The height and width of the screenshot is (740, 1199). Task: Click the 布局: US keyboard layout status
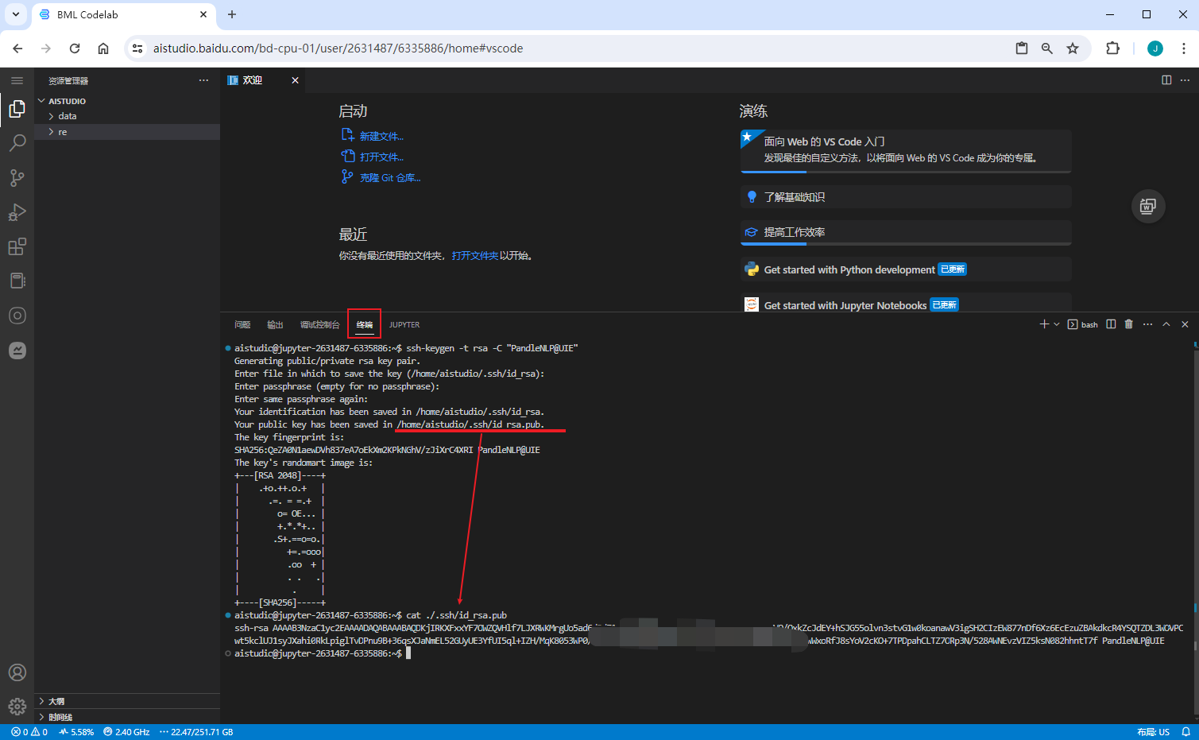pos(1153,732)
